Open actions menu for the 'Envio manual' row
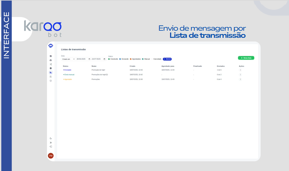 pyautogui.click(x=240, y=75)
